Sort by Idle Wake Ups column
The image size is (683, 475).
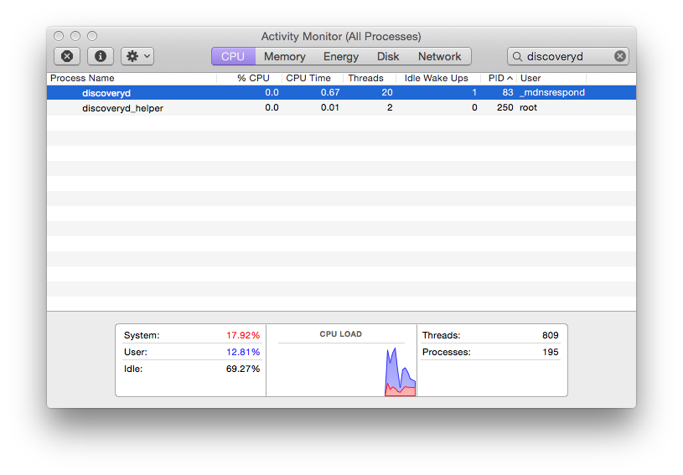click(437, 79)
